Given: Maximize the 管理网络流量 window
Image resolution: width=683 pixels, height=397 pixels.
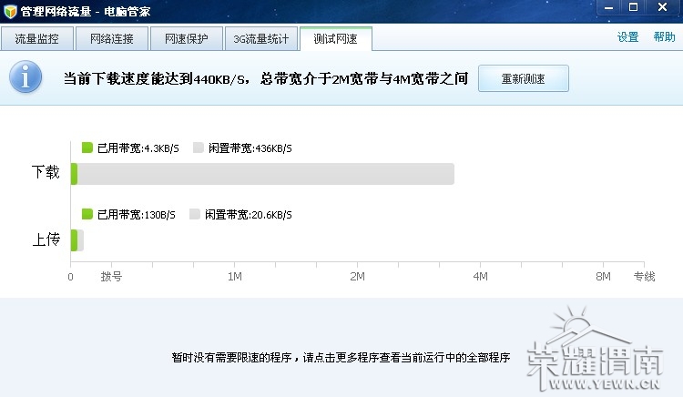Looking at the screenshot, I should [x=633, y=7].
